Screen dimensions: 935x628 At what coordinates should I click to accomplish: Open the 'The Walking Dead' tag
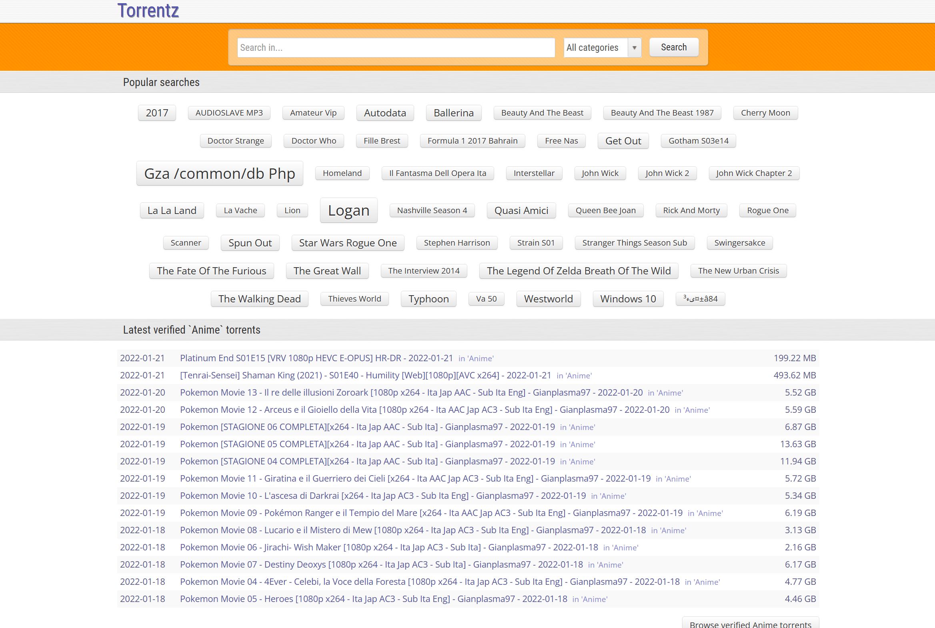(259, 299)
